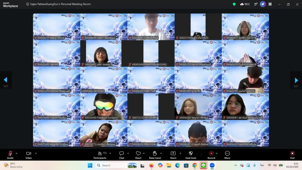Toggle the Raise hand button

click(155, 155)
